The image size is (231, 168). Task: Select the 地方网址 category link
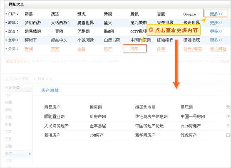[218, 49]
